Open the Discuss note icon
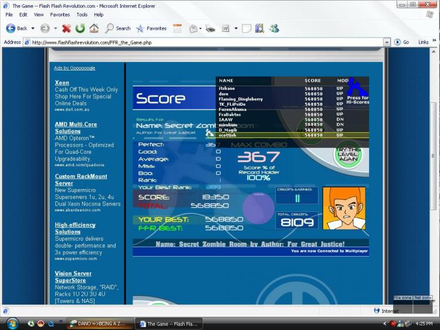440x330 pixels. [x=246, y=28]
